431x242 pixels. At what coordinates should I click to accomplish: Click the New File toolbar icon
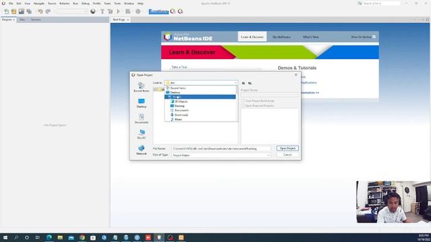point(6,11)
